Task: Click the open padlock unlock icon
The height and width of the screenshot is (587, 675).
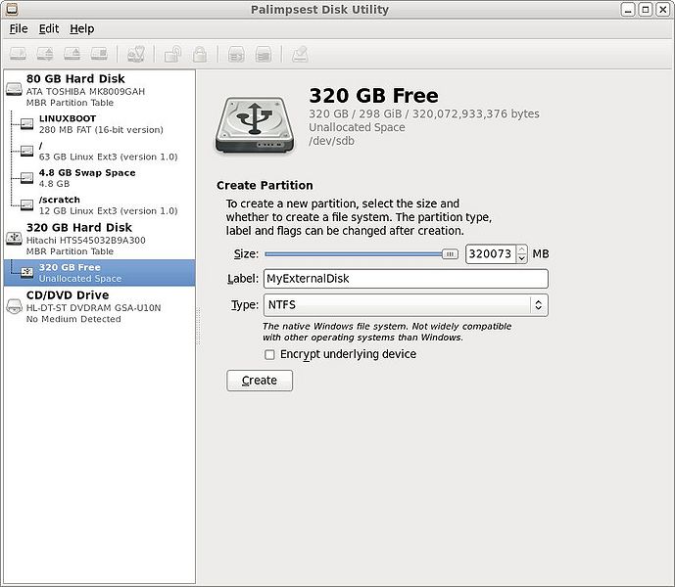Action: point(173,54)
